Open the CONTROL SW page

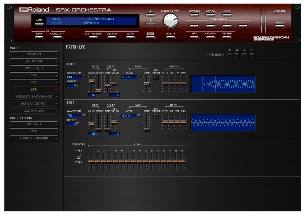pos(34,111)
